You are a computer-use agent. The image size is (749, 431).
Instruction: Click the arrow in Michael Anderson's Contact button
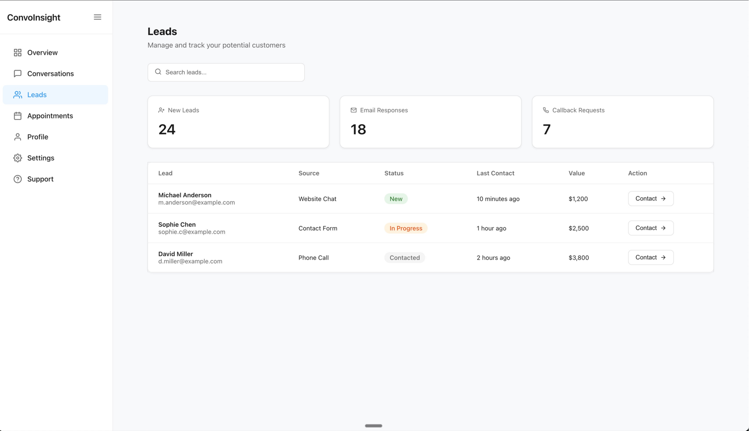point(663,199)
